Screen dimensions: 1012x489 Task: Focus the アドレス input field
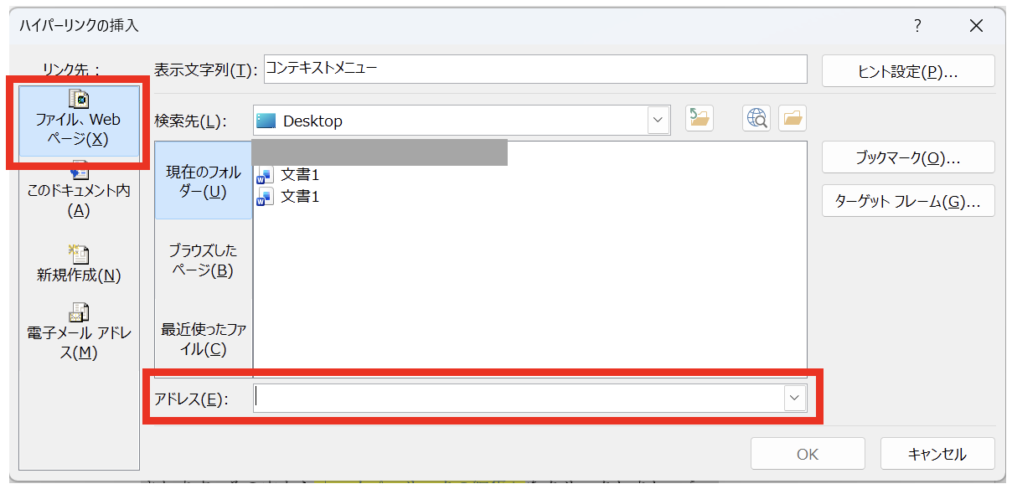pos(518,399)
